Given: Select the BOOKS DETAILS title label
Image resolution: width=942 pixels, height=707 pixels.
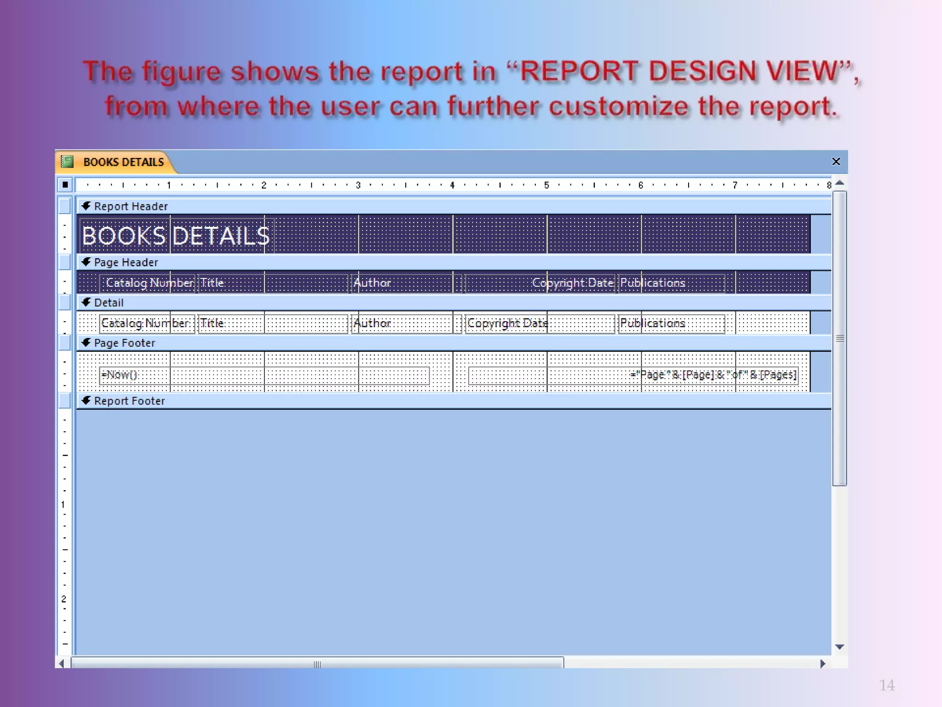Looking at the screenshot, I should click(x=176, y=236).
